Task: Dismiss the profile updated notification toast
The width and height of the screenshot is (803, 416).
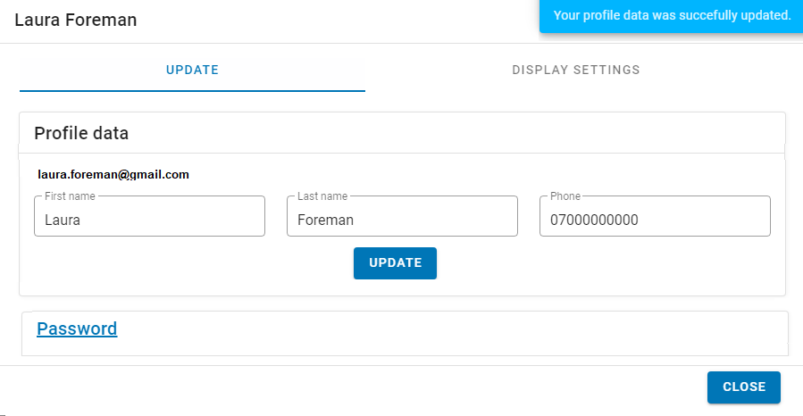Action: pyautogui.click(x=672, y=16)
